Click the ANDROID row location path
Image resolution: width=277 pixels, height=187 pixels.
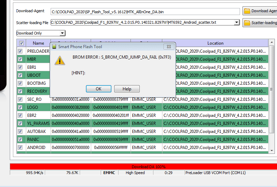(x=214, y=148)
